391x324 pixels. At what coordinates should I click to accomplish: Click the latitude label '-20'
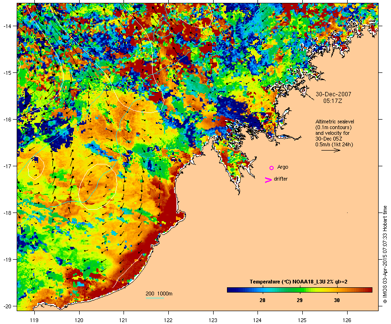tap(7, 306)
